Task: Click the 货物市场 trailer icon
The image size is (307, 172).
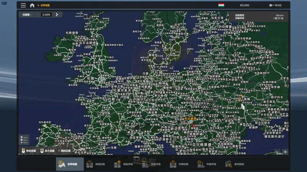Action: (145, 164)
